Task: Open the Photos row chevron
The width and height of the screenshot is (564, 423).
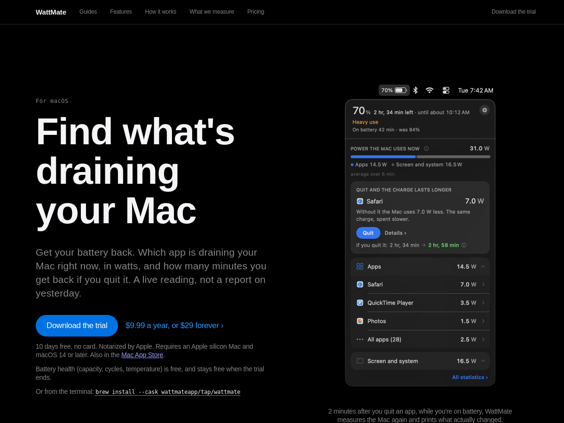Action: (x=483, y=321)
